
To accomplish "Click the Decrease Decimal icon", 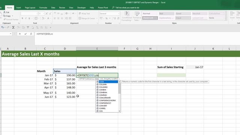I will pyautogui.click(x=118, y=18).
